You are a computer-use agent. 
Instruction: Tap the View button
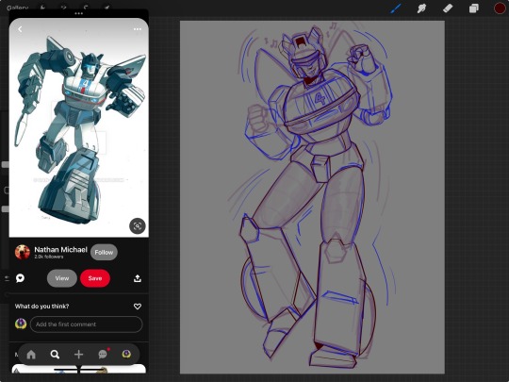pos(62,278)
